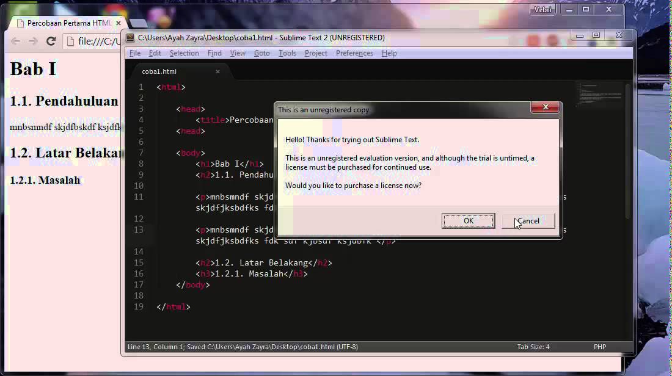Click line number 19 in the gutter
This screenshot has height=376, width=672.
[x=139, y=306]
